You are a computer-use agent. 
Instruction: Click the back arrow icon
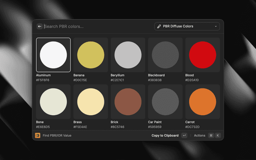tap(39, 26)
